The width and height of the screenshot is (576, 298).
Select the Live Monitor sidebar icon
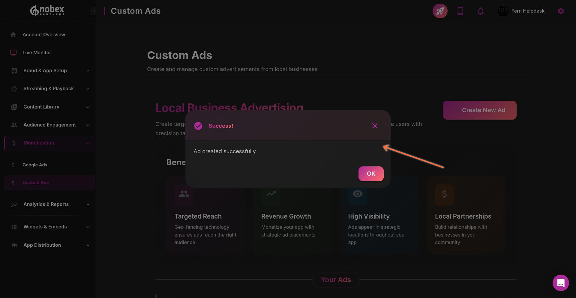[13, 52]
